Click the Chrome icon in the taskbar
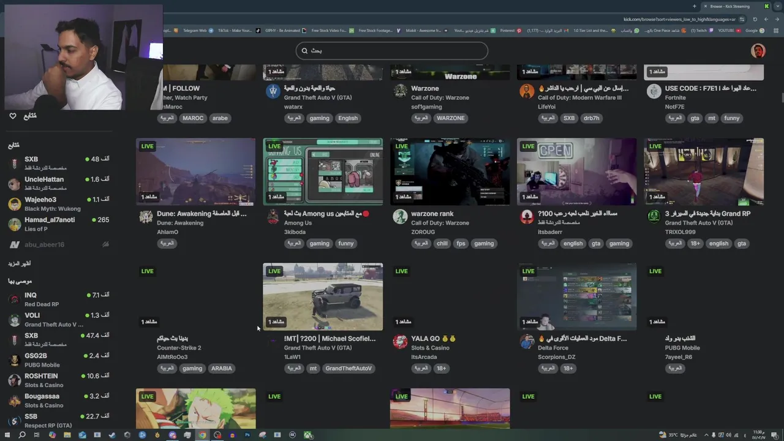Viewport: 784px width, 441px height. (x=202, y=435)
